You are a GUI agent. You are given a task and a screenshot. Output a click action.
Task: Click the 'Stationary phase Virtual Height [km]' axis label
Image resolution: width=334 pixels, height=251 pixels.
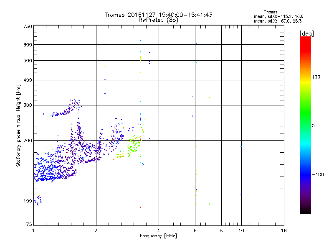coord(18,126)
